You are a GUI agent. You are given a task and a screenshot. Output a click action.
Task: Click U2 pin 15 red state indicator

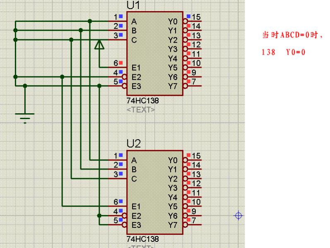coord(188,155)
